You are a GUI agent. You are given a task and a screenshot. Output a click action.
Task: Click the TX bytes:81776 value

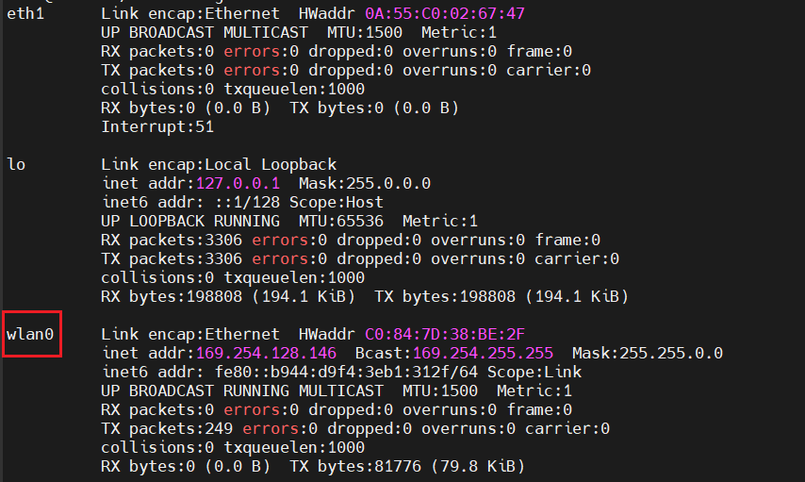(x=406, y=466)
